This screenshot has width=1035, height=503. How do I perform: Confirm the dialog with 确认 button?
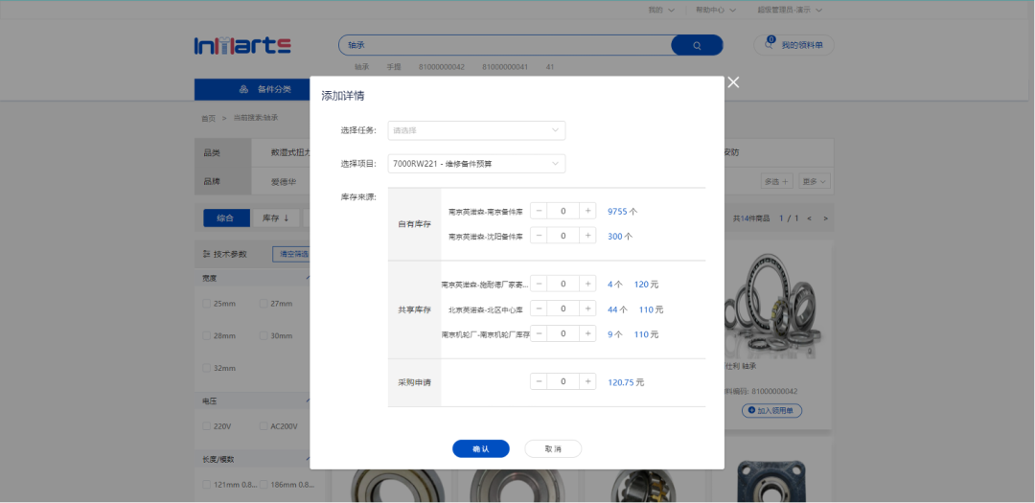480,449
